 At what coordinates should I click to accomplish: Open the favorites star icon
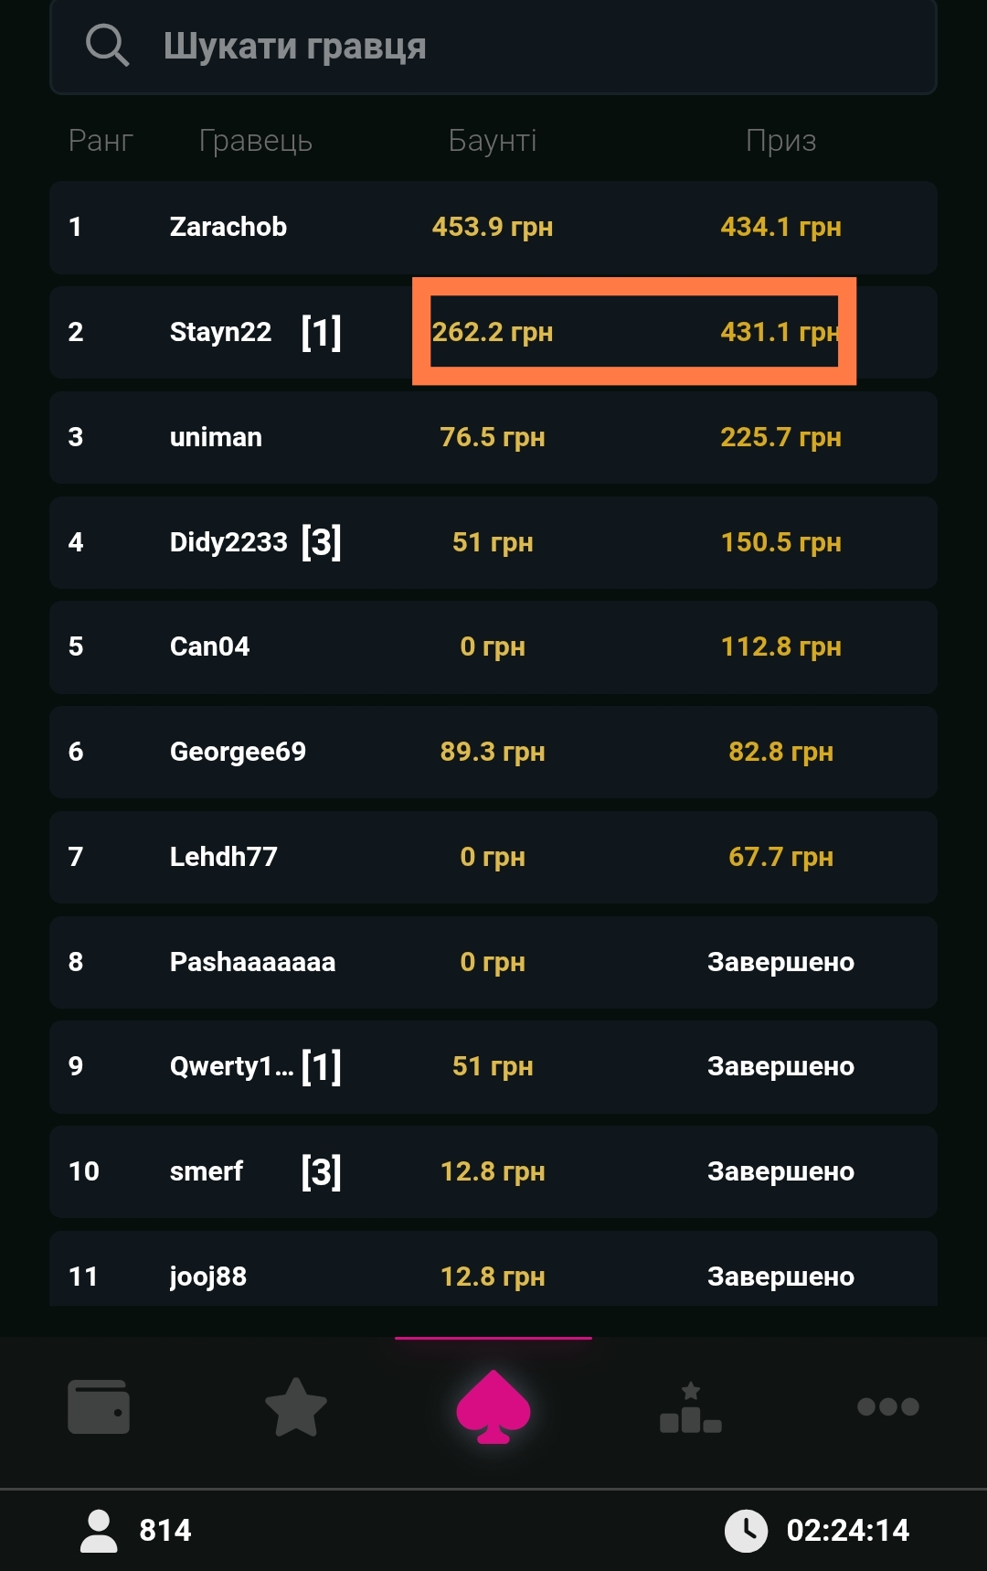[296, 1406]
